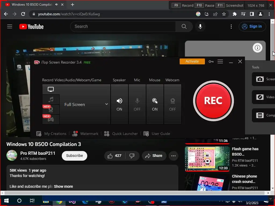Toggle the Mouse ON button
Image resolution: width=275 pixels, height=206 pixels.
(155, 104)
